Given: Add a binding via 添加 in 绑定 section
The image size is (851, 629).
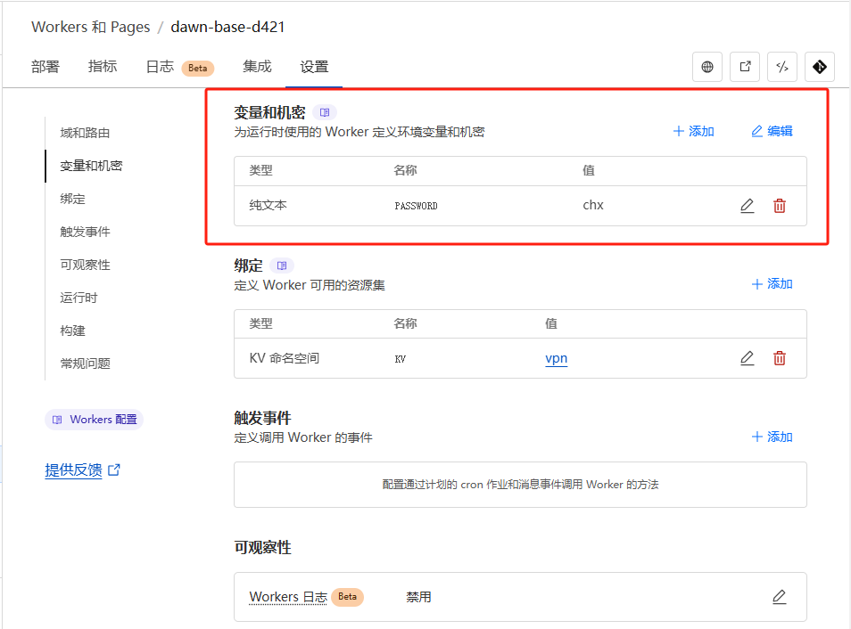Looking at the screenshot, I should click(x=772, y=284).
